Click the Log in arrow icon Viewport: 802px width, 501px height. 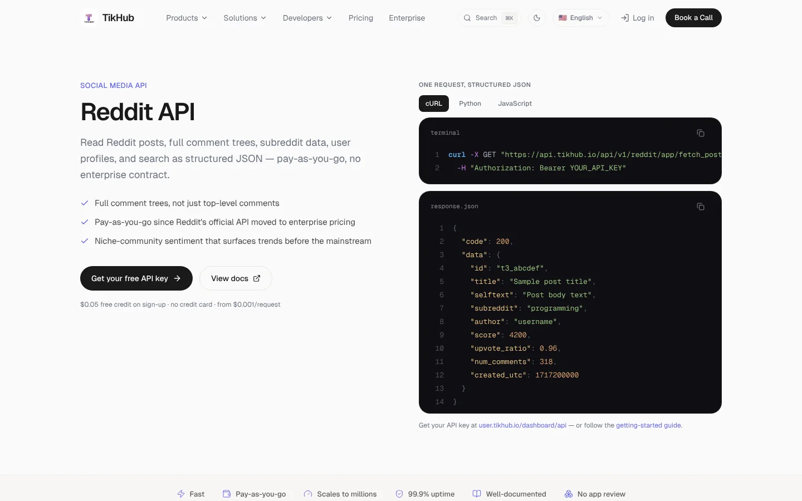(625, 18)
